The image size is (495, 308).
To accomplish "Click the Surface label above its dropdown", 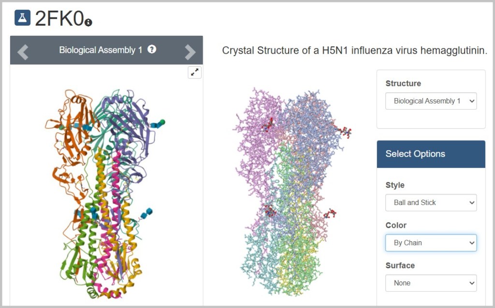I will click(x=400, y=265).
